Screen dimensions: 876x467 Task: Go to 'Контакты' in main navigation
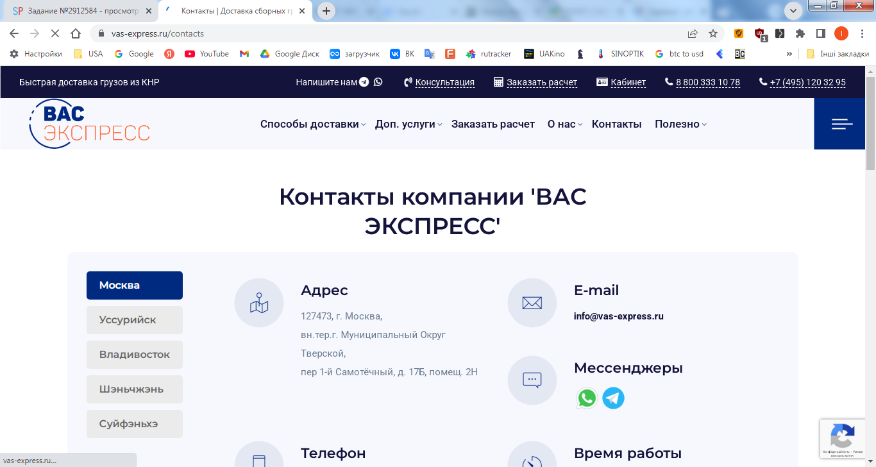617,124
